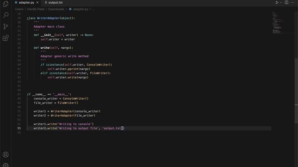Viewport: 298px width, 167px height.
Task: Open the editor More Actions ellipsis
Action: tap(292, 2)
